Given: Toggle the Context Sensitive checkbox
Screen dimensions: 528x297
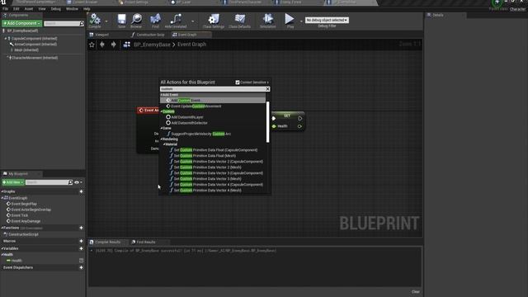Looking at the screenshot, I should pos(238,82).
